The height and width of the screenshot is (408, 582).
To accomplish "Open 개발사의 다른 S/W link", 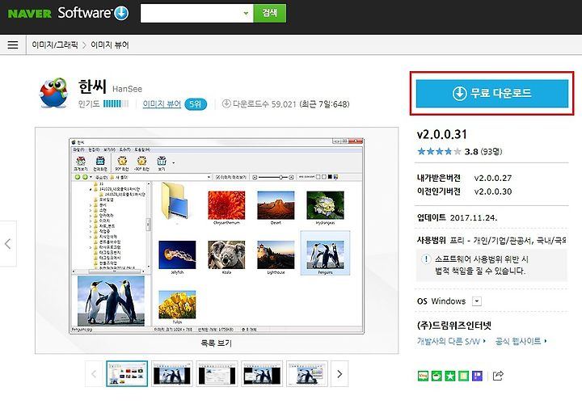I will (451, 341).
